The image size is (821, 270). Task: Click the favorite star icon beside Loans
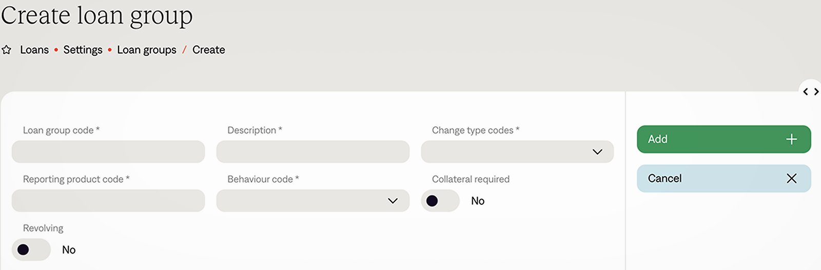7,50
